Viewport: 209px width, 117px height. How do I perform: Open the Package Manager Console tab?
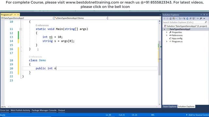[44, 110]
